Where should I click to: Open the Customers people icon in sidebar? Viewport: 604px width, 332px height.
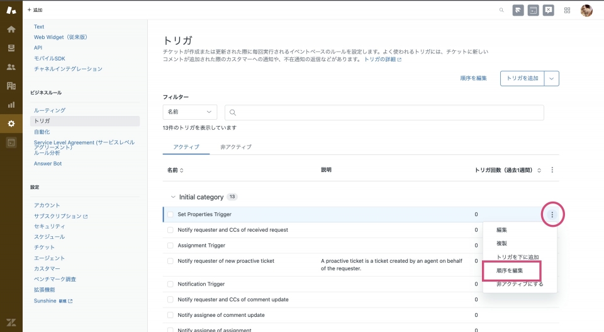pos(11,67)
